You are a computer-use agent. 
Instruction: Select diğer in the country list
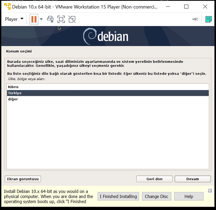pyautogui.click(x=108, y=99)
